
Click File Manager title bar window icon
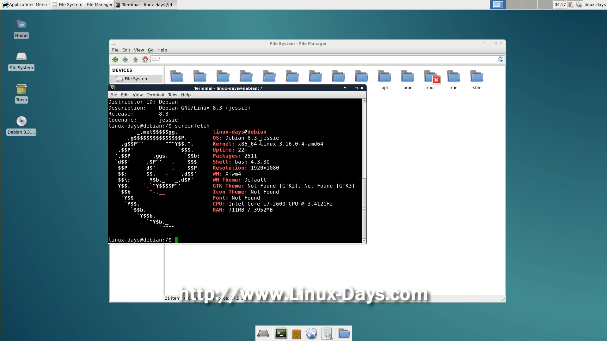click(x=113, y=43)
